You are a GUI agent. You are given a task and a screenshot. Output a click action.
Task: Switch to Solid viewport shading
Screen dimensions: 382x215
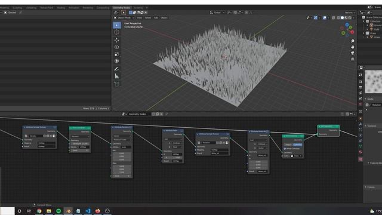point(342,18)
